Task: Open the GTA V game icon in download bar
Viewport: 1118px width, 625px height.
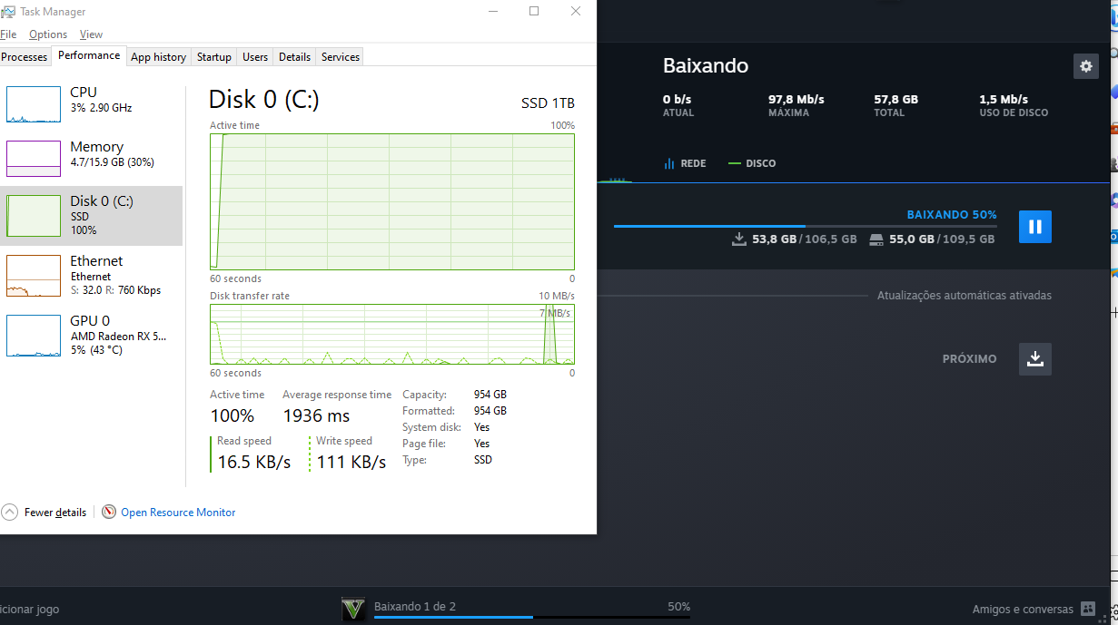Action: tap(353, 609)
